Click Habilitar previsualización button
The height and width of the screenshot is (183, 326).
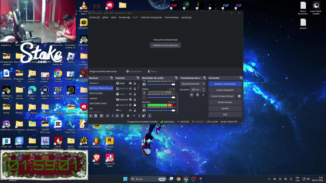(x=165, y=45)
